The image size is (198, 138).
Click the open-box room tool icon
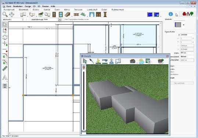[x=32, y=15]
